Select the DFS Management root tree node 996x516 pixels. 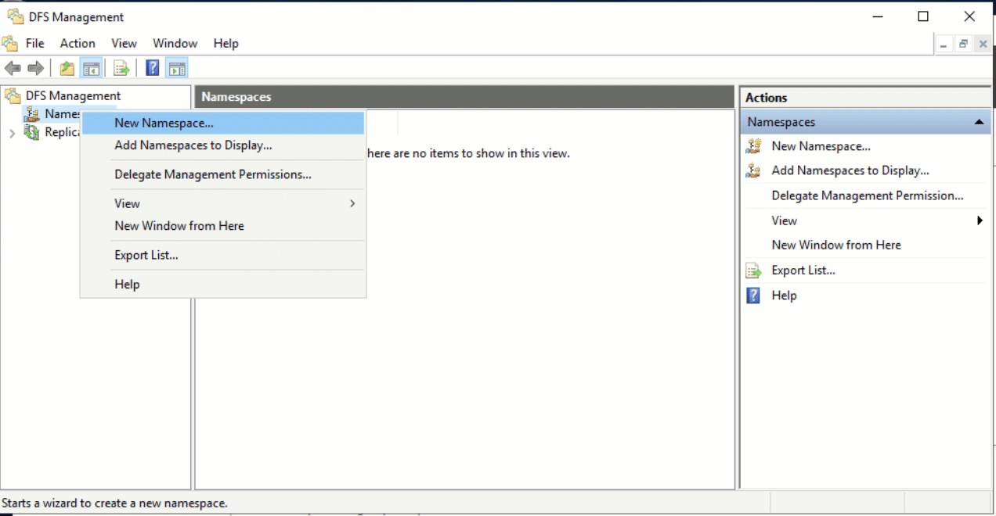[x=73, y=95]
